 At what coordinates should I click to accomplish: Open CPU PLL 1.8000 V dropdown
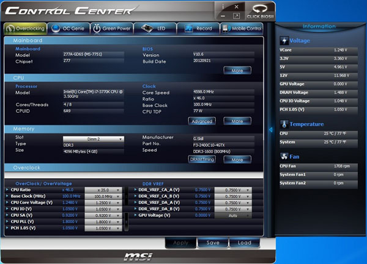[103, 222]
